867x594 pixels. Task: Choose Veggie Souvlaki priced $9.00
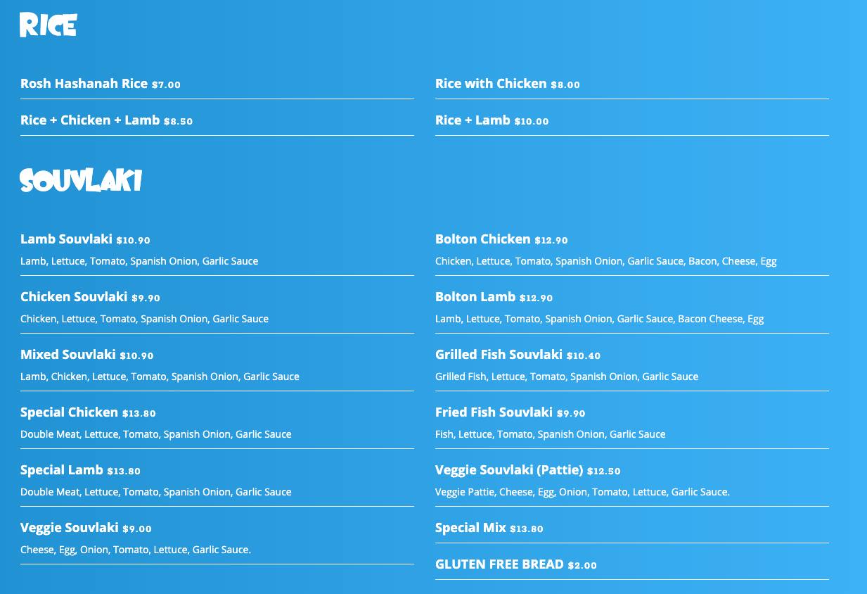coord(69,528)
